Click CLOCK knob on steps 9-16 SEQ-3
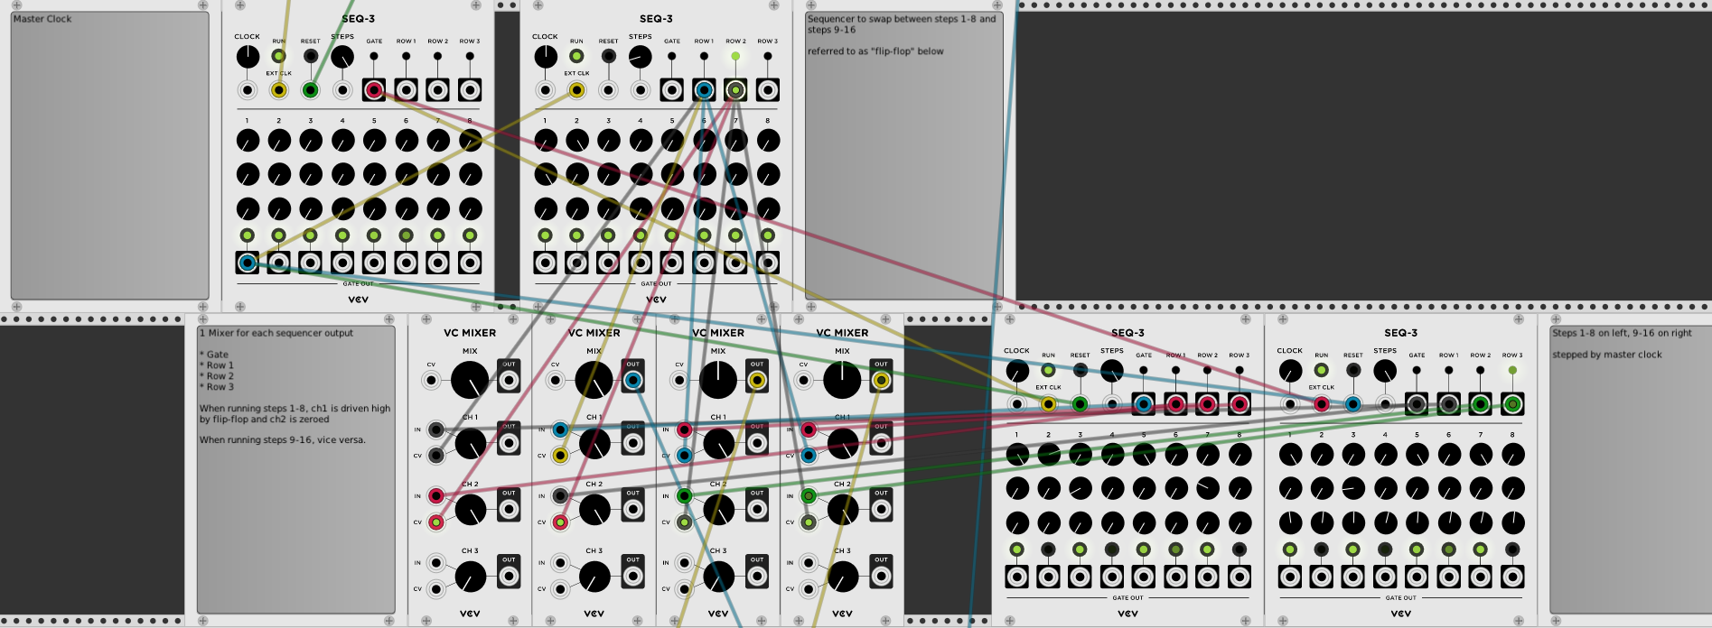Screen dimensions: 1712x628 coord(1290,371)
